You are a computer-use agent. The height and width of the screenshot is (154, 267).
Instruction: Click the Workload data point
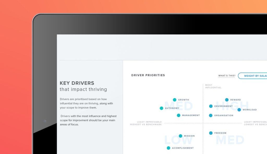click(239, 110)
